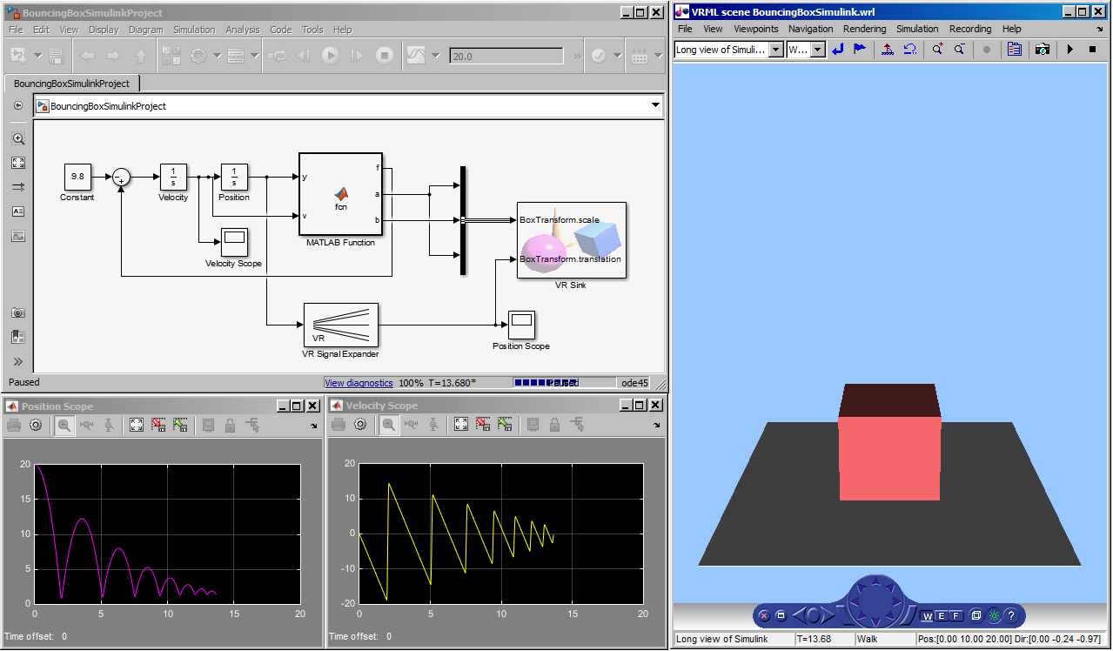The image size is (1113, 651).
Task: Click the undo move icon in VRML toolbar
Action: 909,50
